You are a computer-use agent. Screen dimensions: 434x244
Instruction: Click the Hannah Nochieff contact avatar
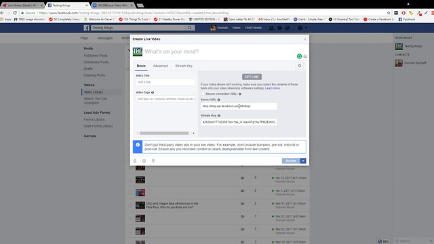[x=399, y=63]
